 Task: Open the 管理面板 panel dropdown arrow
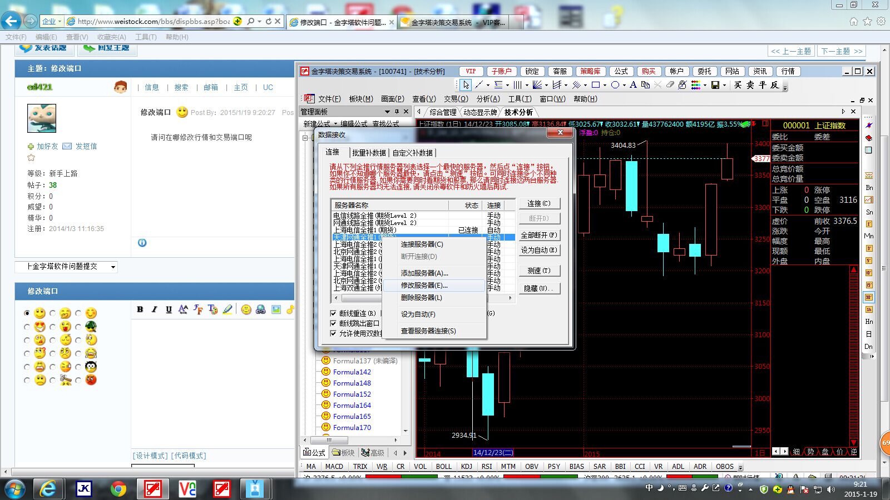tap(387, 112)
